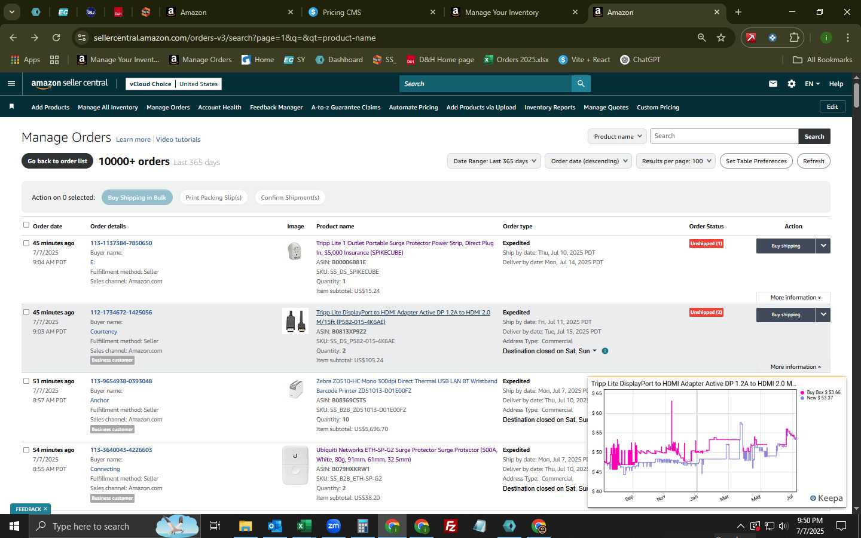Screen dimensions: 861x538
Task: Click the order search input field
Action: point(724,136)
